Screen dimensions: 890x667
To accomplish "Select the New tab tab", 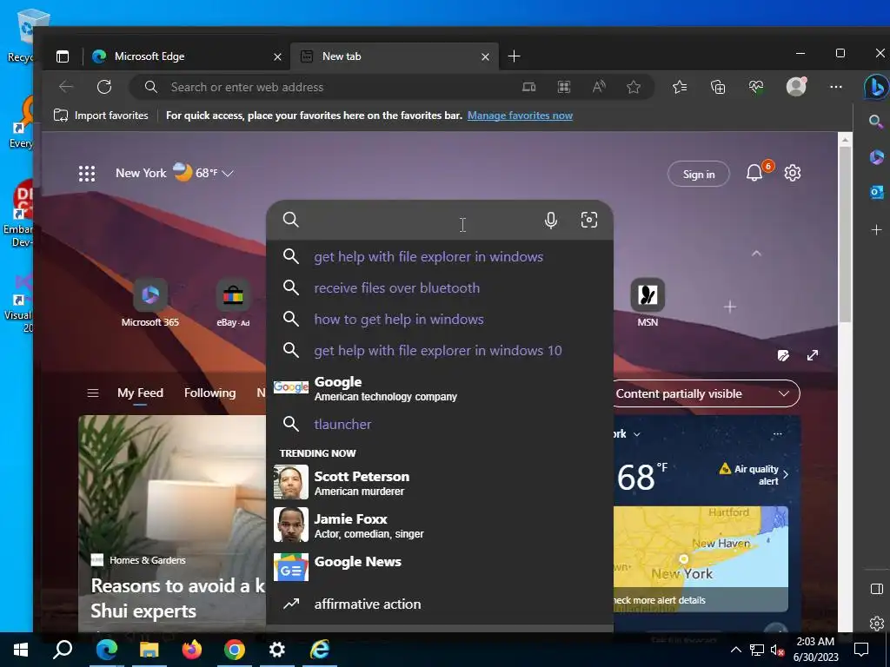I will point(395,56).
